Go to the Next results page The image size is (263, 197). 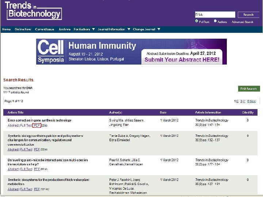coord(253,101)
